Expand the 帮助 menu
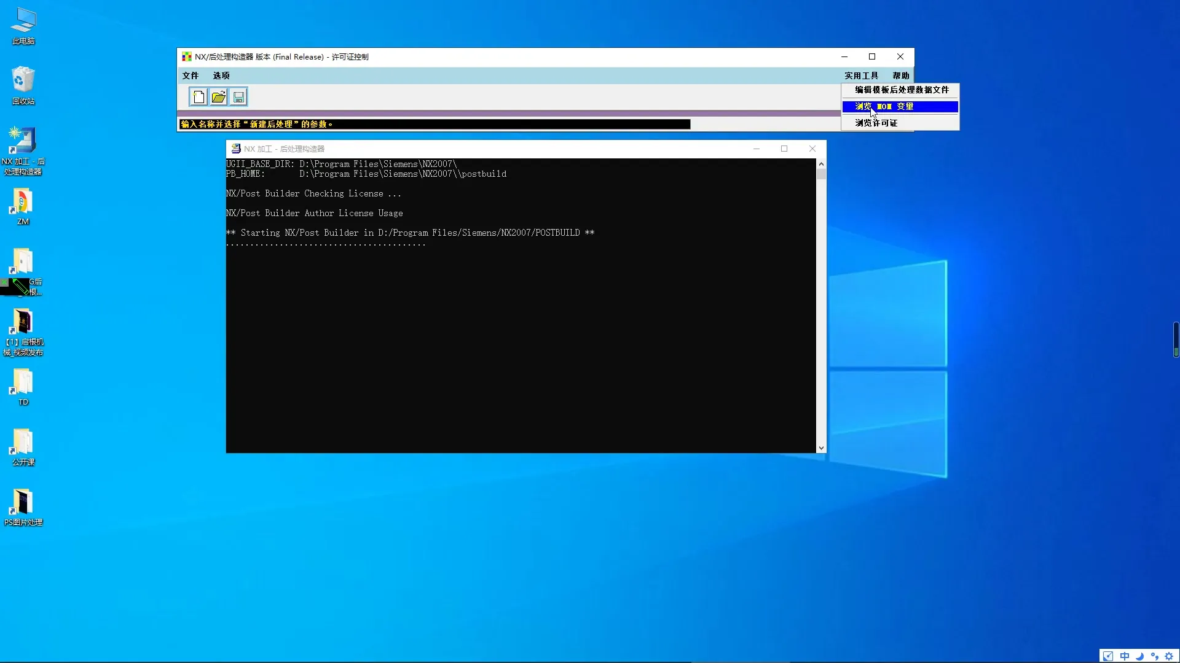The height and width of the screenshot is (663, 1180). [x=900, y=76]
